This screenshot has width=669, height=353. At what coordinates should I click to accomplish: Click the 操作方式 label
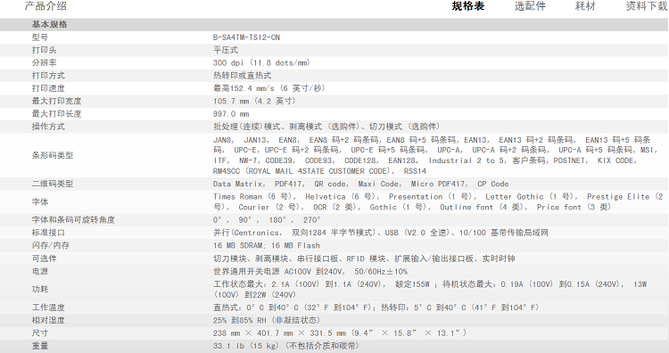click(48, 127)
